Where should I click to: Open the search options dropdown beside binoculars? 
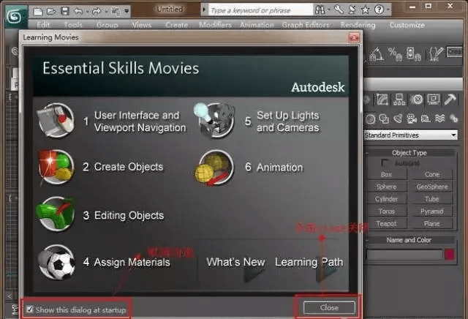pos(329,10)
